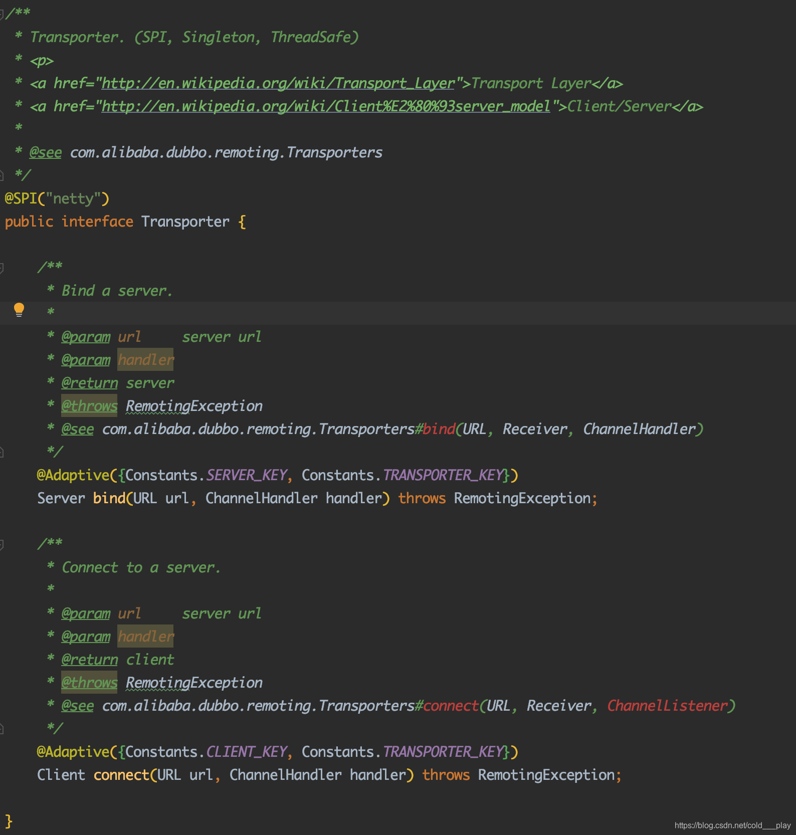
Task: Click the "netty" string literal
Action: 73,198
